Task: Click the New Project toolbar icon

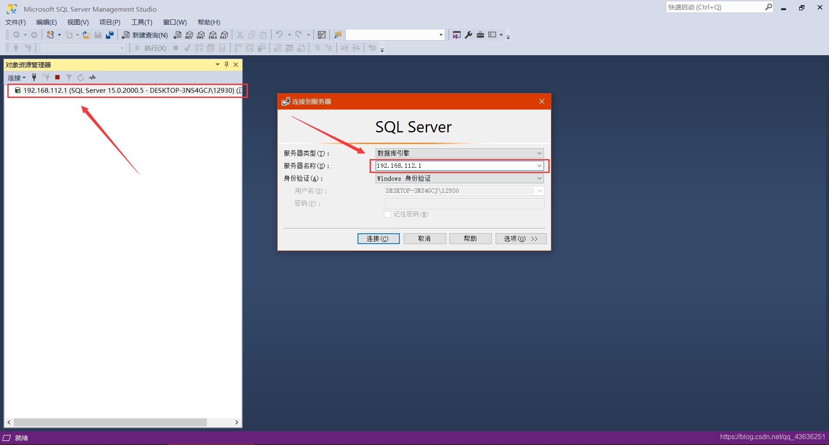Action: tap(51, 35)
